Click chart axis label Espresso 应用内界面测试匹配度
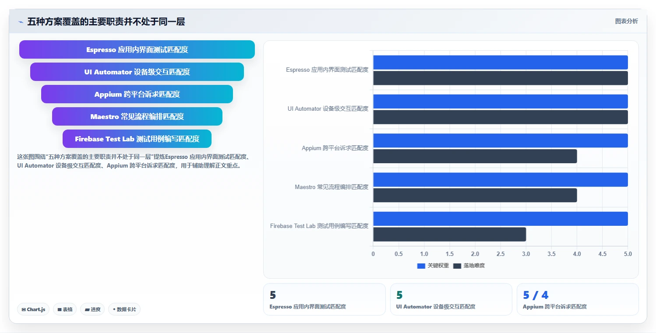The height and width of the screenshot is (333, 656). [327, 70]
